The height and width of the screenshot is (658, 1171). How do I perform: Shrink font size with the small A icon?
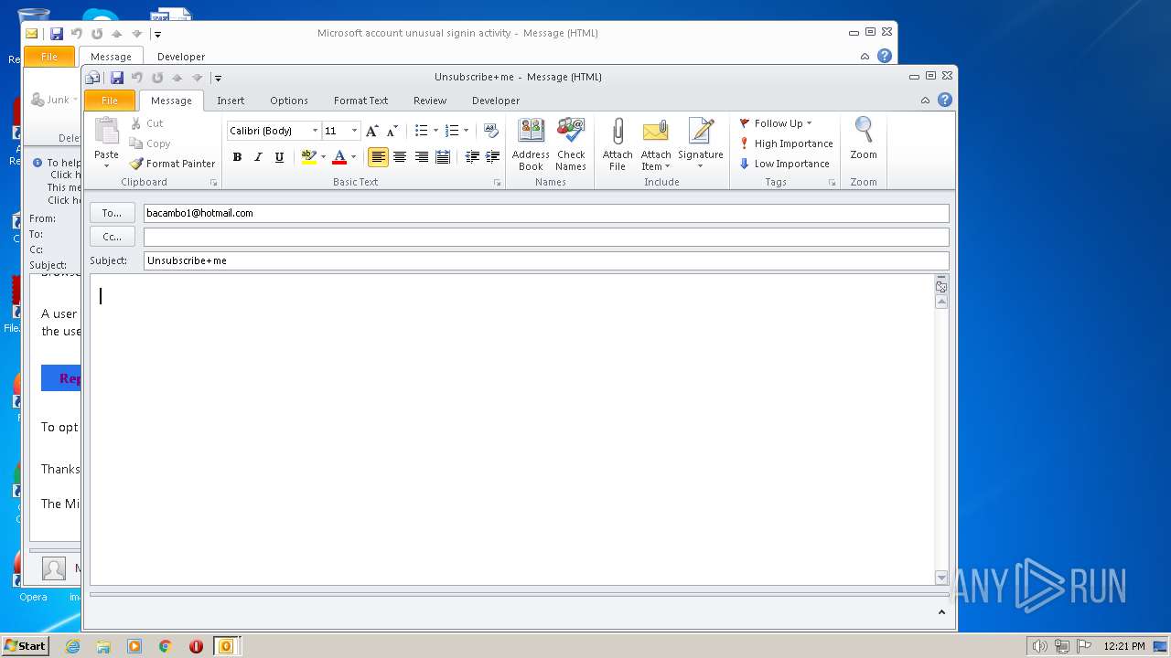point(392,131)
